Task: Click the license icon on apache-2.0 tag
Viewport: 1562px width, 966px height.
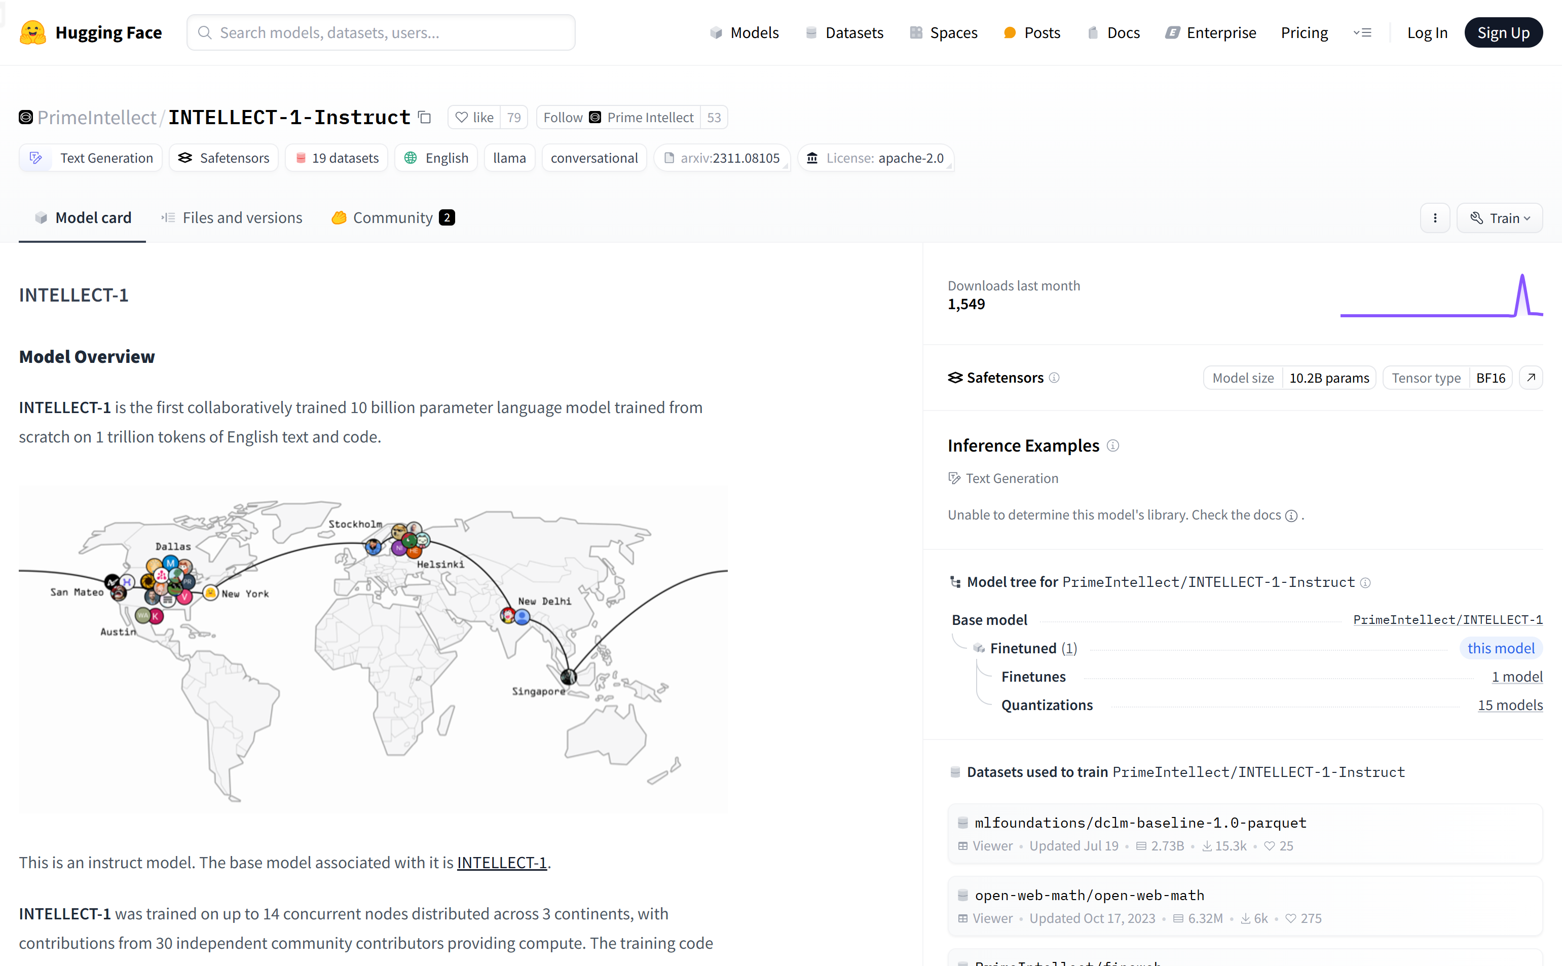Action: [x=812, y=158]
